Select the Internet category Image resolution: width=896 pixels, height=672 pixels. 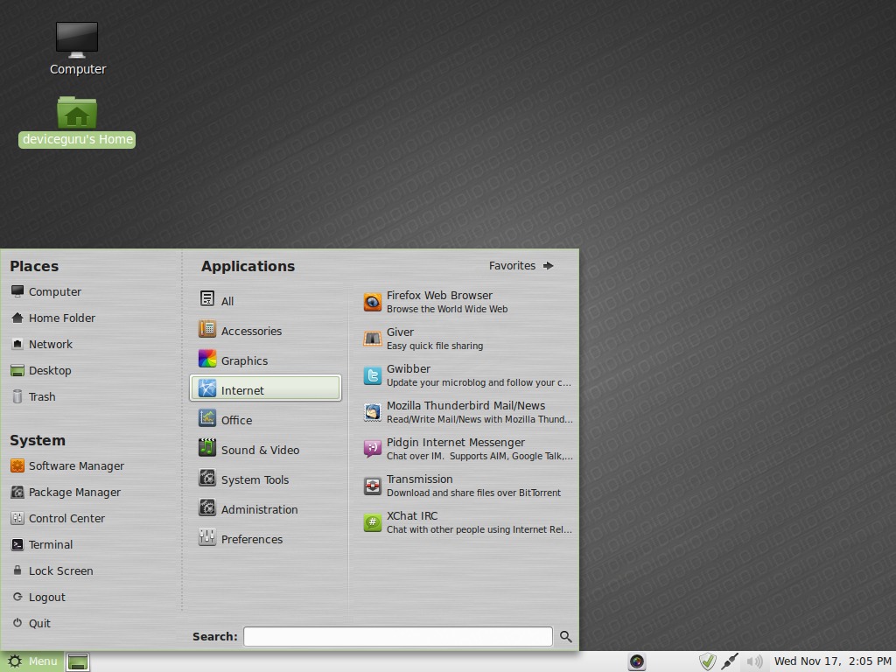click(x=266, y=388)
